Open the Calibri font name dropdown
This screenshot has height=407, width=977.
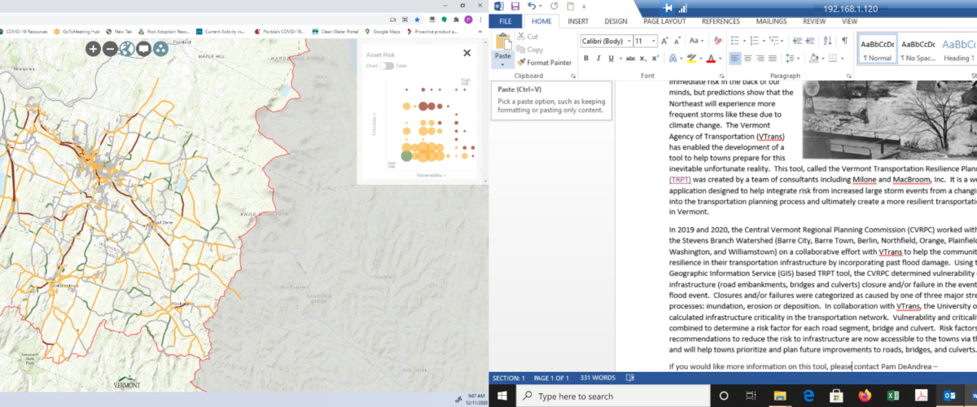[x=628, y=41]
